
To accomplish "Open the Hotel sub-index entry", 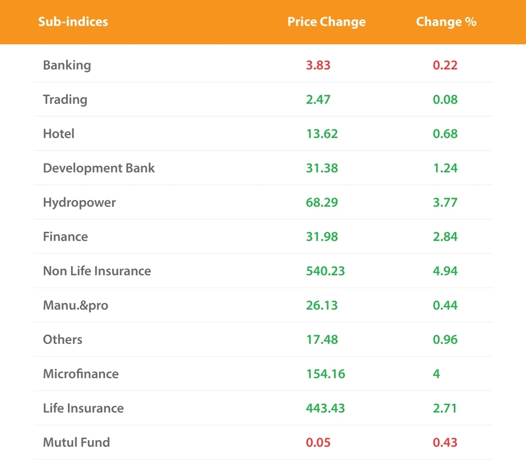I will point(59,134).
